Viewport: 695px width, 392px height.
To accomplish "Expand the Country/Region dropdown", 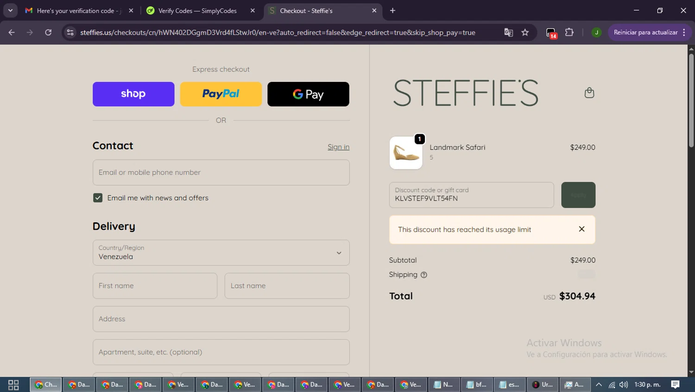I will (221, 253).
